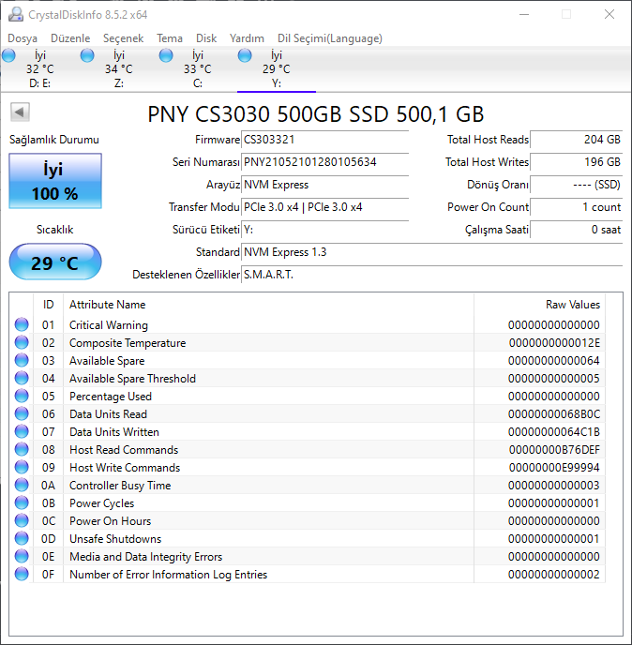
Task: Click the ID column header
Action: pyautogui.click(x=48, y=305)
